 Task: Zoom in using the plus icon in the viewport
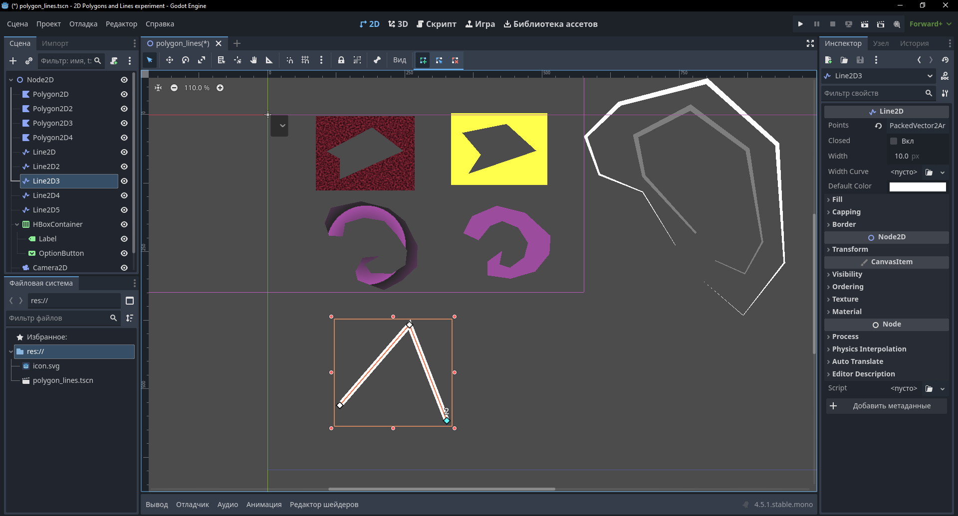point(220,88)
